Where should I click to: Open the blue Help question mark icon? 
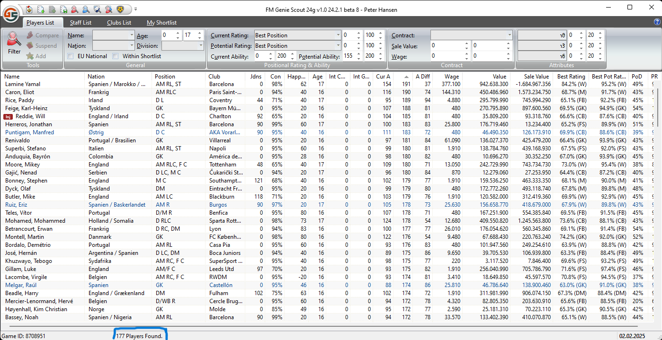coord(657,22)
